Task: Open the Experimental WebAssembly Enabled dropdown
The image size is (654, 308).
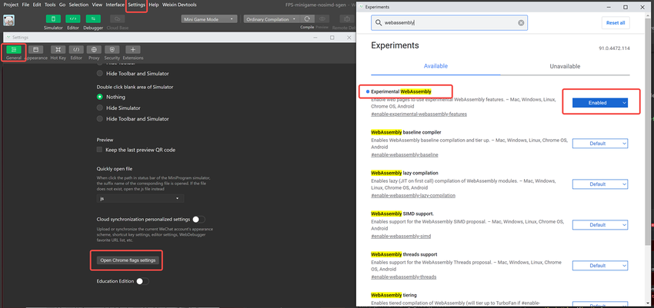Action: point(599,102)
